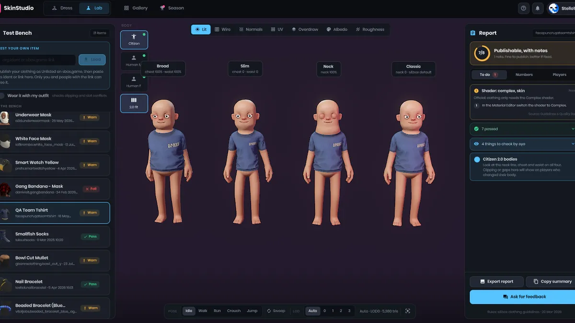Select the Gang Bandana - Mask item
This screenshot has height=323, width=575.
(55, 189)
